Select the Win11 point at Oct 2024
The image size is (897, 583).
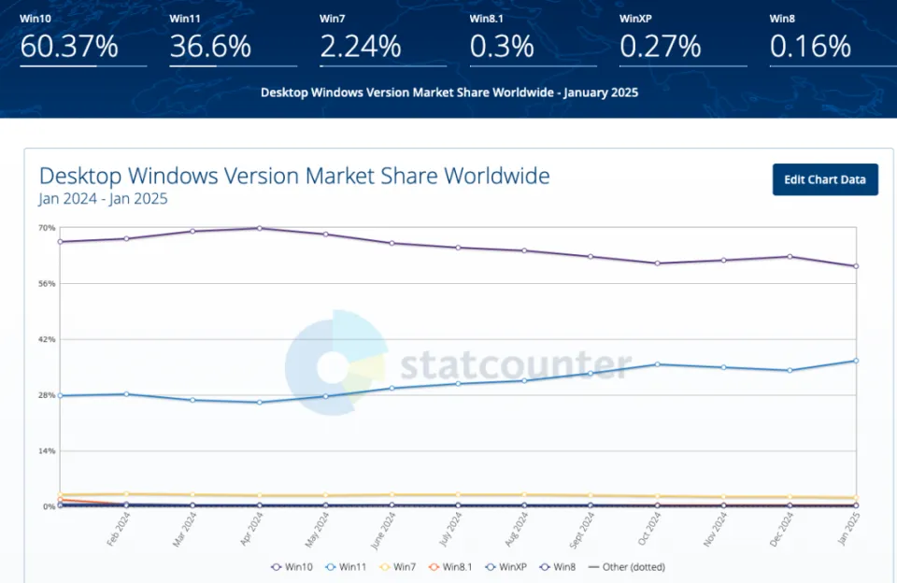(x=657, y=364)
